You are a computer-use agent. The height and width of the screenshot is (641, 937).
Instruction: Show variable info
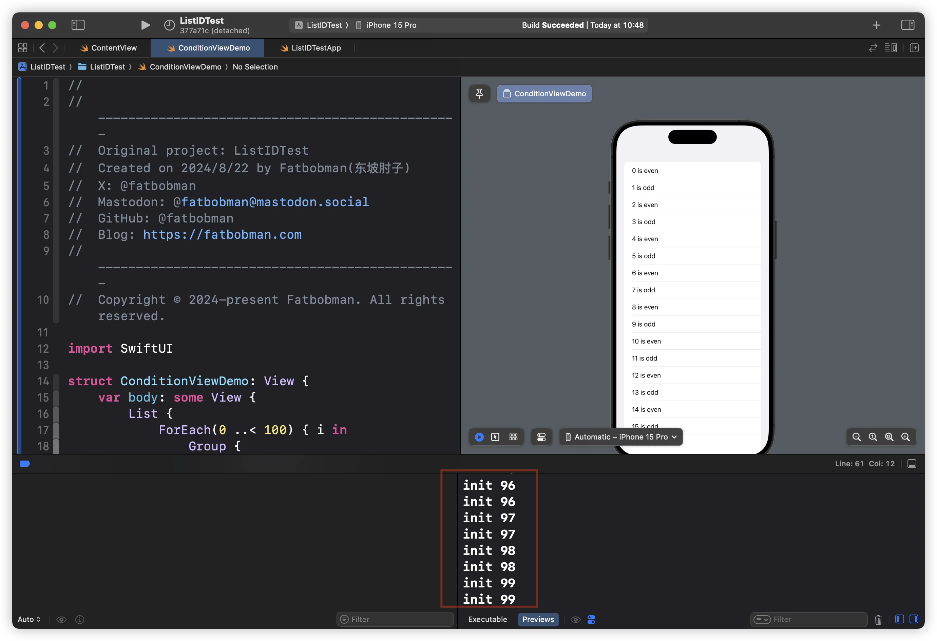80,619
